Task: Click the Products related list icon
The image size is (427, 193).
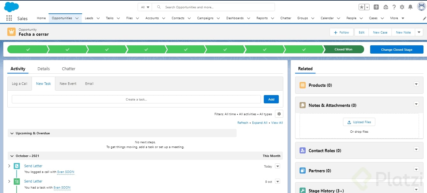Action: (x=302, y=85)
